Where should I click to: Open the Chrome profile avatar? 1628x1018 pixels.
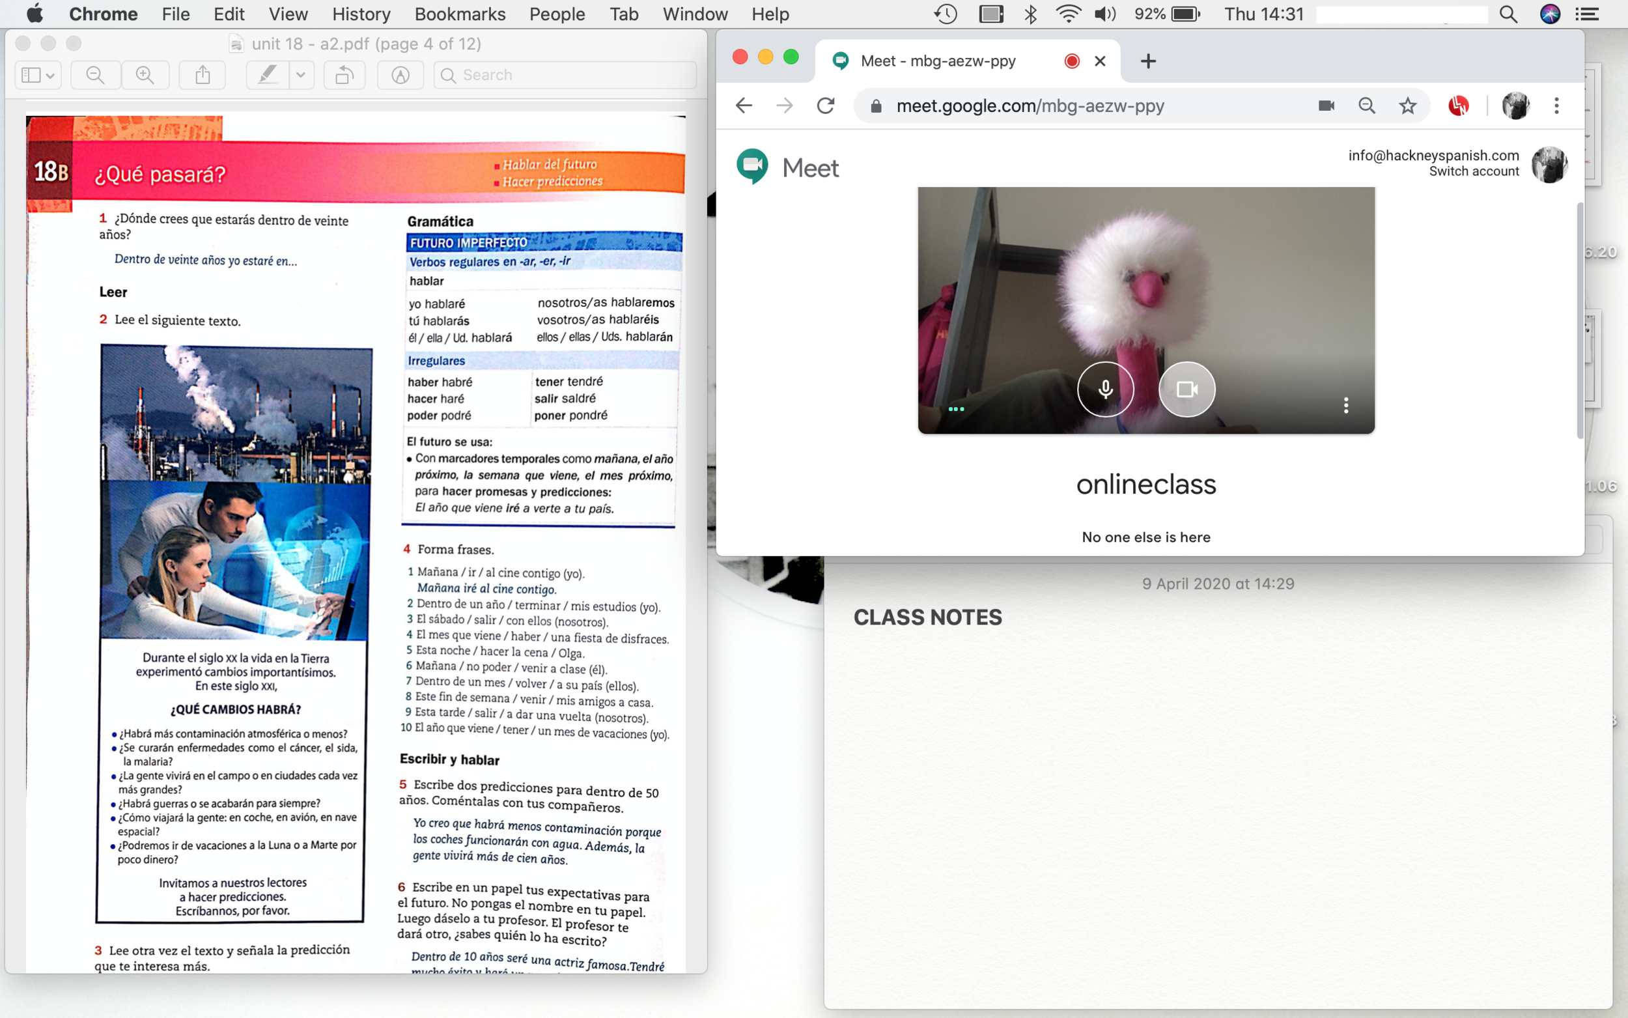coord(1515,106)
